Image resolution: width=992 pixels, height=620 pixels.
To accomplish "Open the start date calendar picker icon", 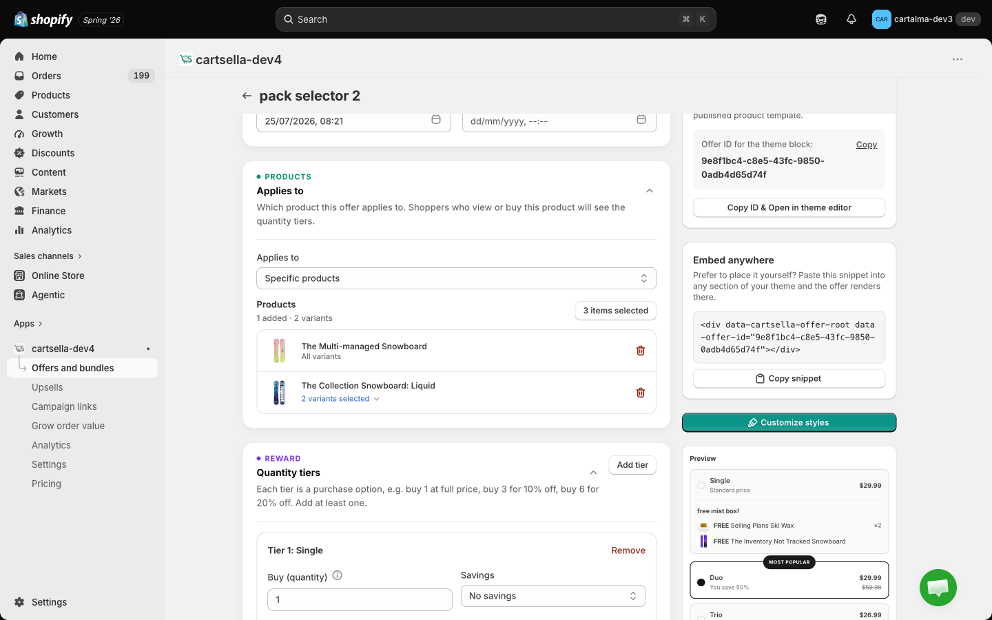I will (436, 120).
